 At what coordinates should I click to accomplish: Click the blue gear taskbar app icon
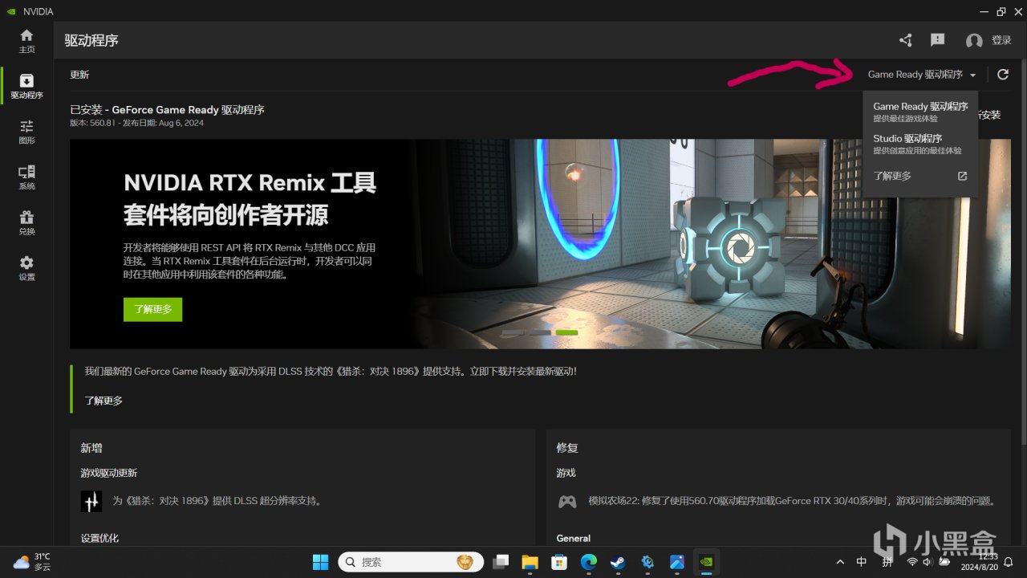coord(647,562)
